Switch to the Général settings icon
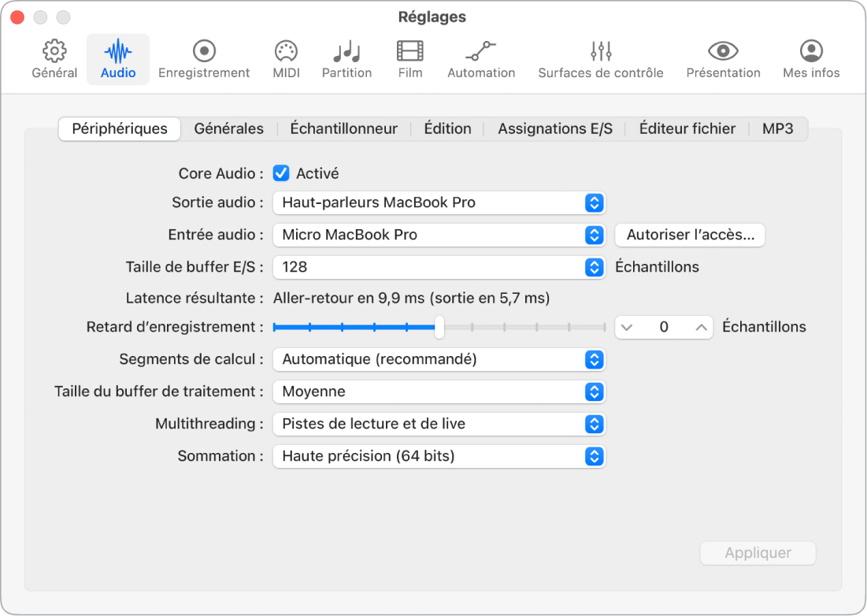 (x=54, y=58)
